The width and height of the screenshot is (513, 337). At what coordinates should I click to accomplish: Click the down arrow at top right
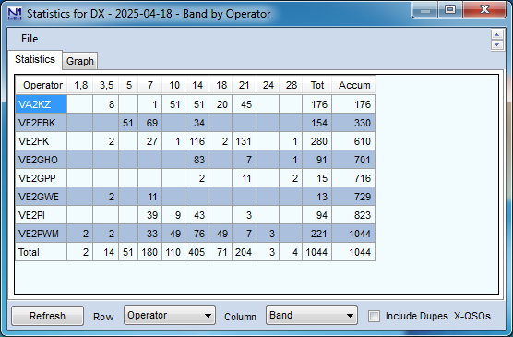click(x=497, y=45)
